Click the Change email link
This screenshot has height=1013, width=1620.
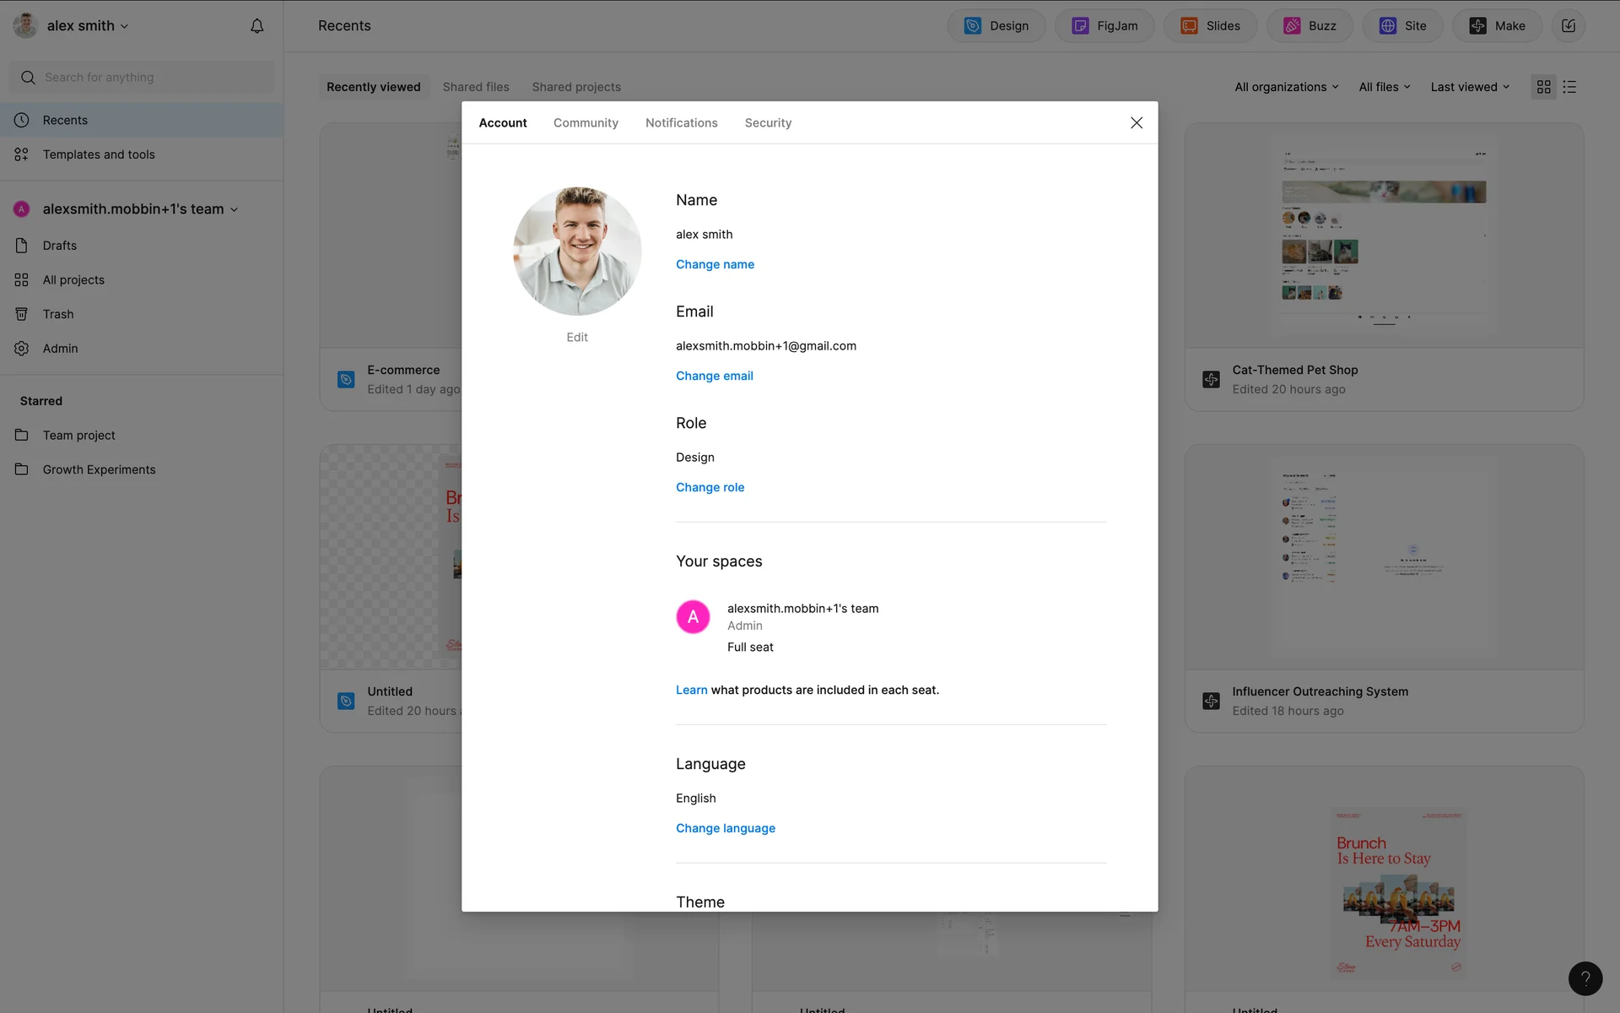pos(714,376)
